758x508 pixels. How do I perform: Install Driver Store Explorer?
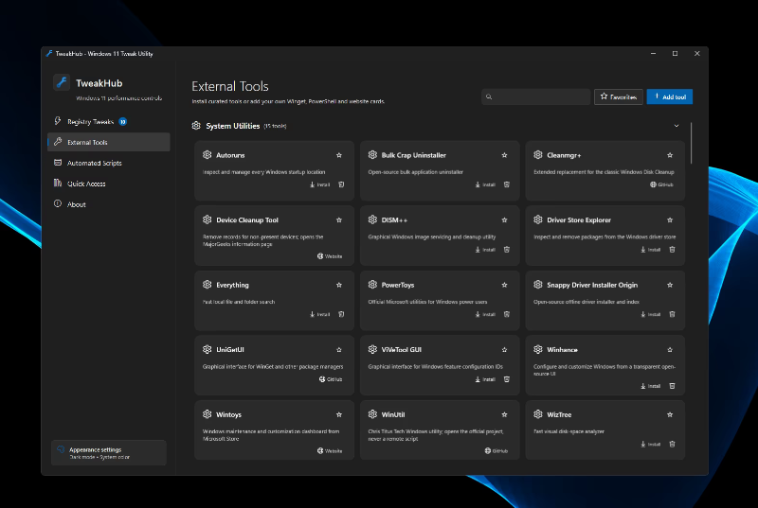pos(651,250)
